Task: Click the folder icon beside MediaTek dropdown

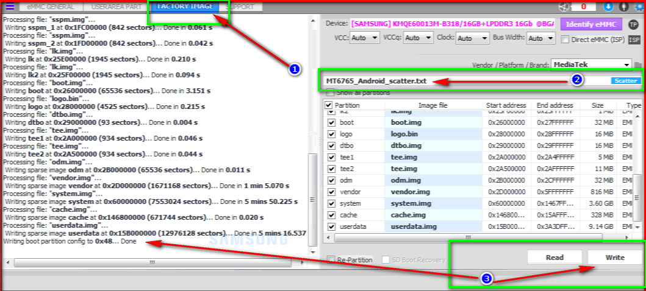Action: [638, 65]
